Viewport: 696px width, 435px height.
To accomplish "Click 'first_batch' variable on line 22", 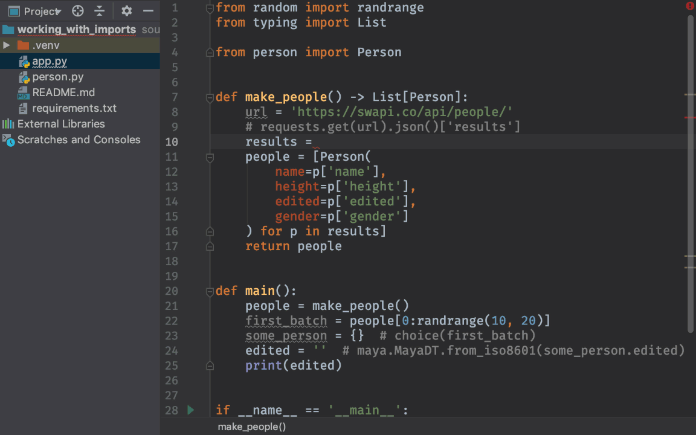I will click(x=286, y=321).
